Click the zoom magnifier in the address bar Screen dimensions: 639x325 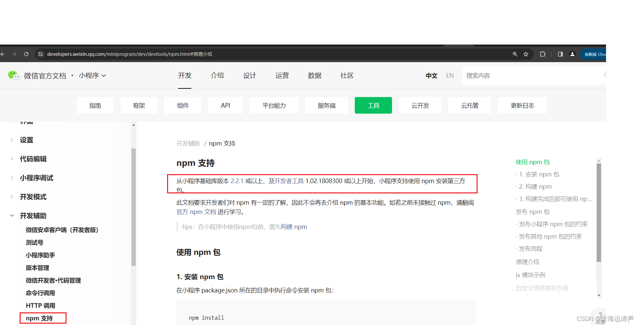[x=515, y=54]
